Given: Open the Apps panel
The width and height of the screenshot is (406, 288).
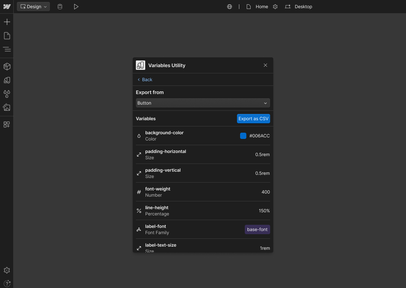Looking at the screenshot, I should [7, 124].
